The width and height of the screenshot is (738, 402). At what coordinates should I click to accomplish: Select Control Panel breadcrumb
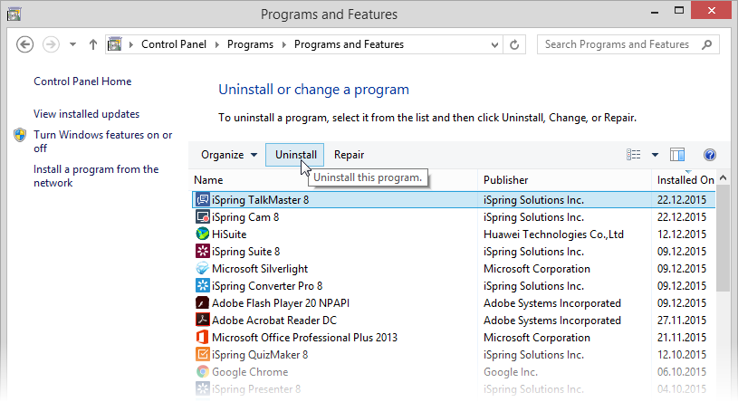(x=174, y=44)
